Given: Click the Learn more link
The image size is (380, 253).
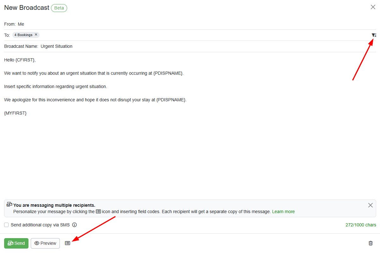Looking at the screenshot, I should 283,212.
